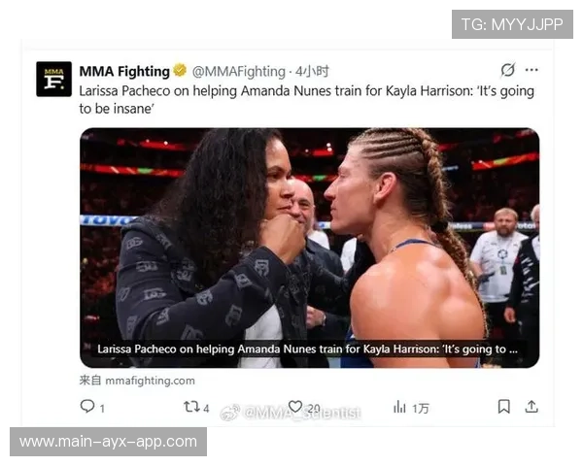The image size is (583, 466).
Task: Click the share upload icon
Action: click(x=532, y=407)
